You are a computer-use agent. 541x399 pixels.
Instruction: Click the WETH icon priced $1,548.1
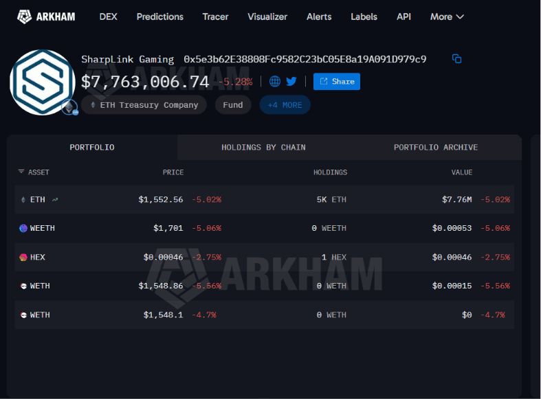(23, 315)
